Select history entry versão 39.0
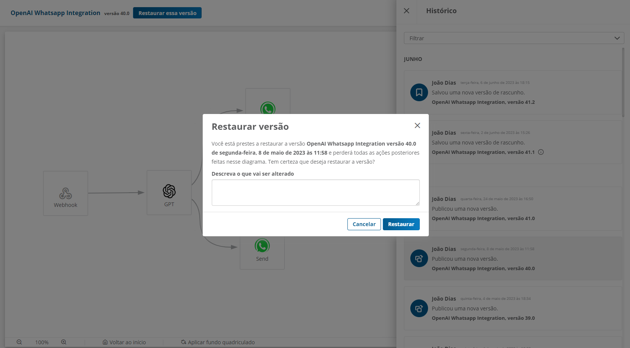 [x=513, y=308]
